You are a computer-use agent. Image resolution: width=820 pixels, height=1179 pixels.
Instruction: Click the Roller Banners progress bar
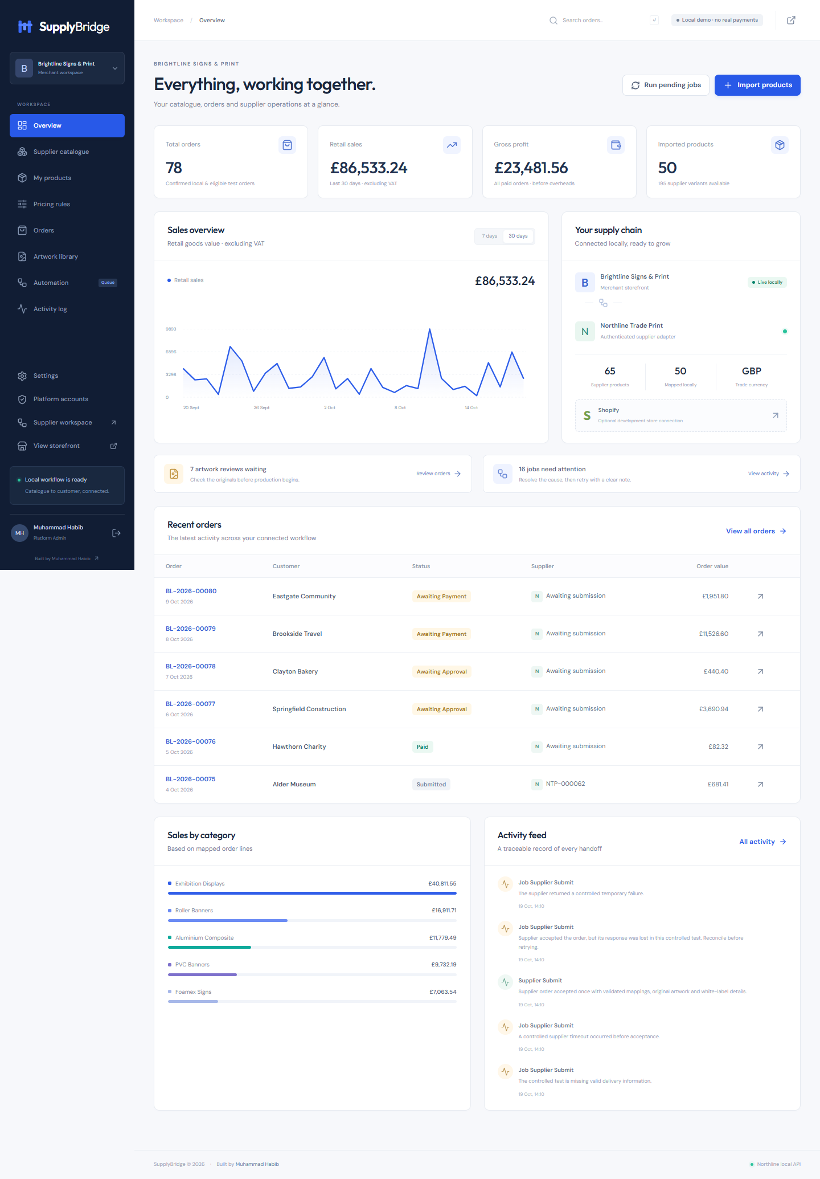click(x=312, y=921)
